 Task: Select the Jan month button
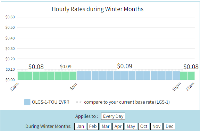(x=80, y=126)
